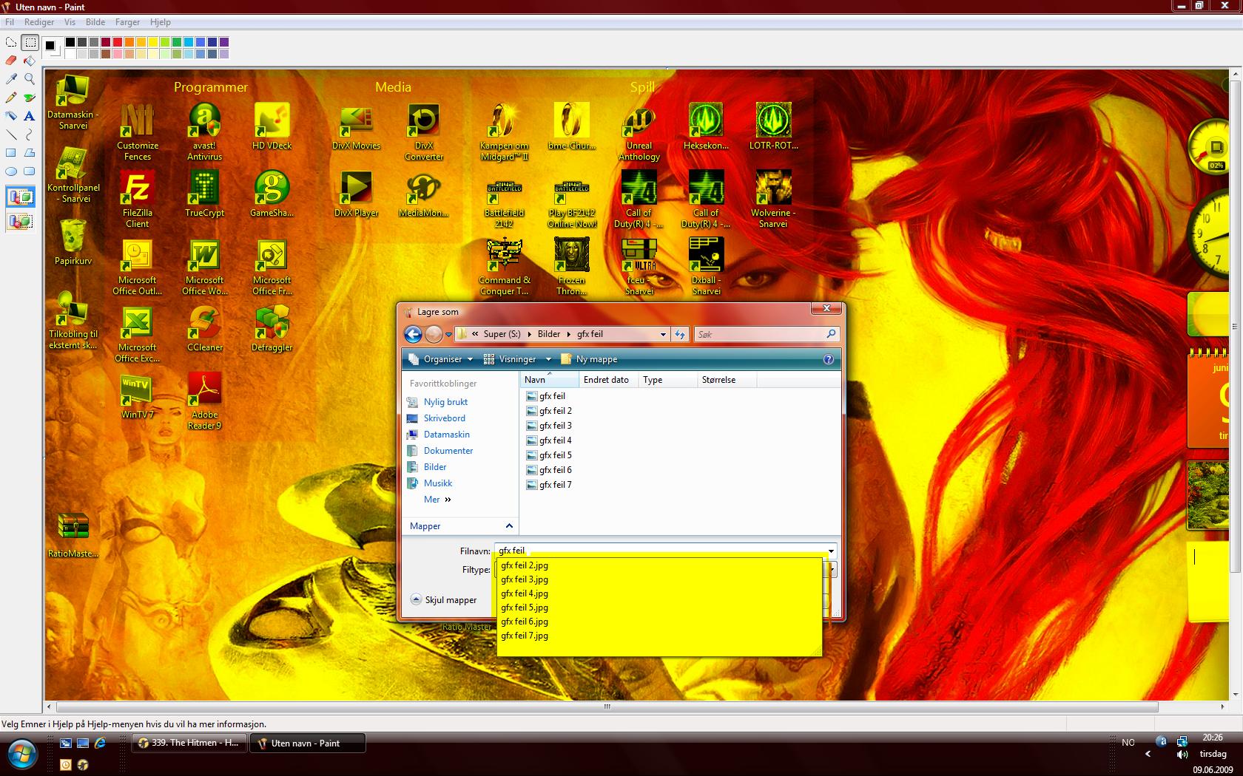The width and height of the screenshot is (1243, 776).
Task: Go back in the Lagre som dialog
Action: point(413,334)
